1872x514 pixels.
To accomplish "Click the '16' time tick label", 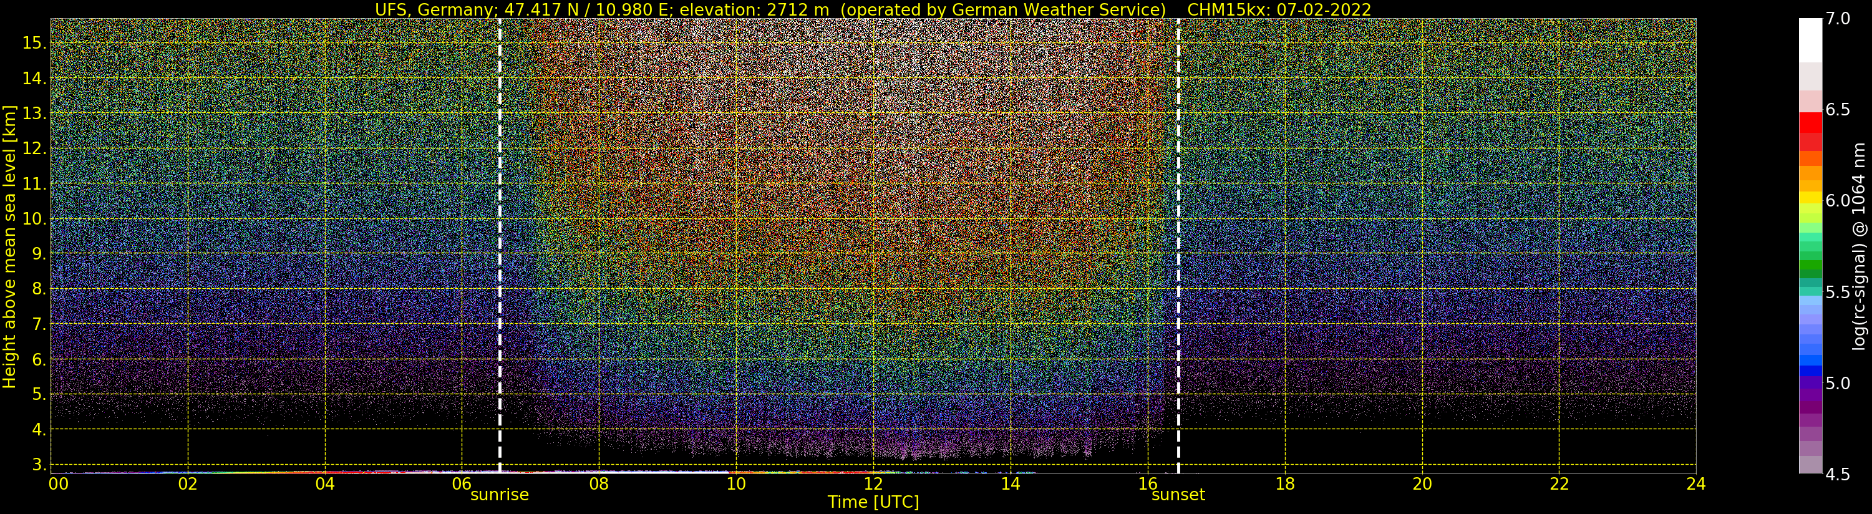I will (x=1148, y=484).
